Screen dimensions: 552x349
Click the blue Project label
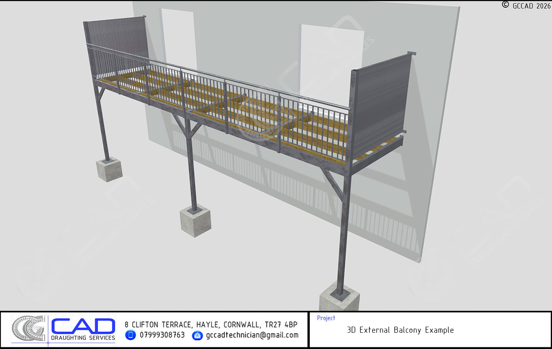coord(326,318)
